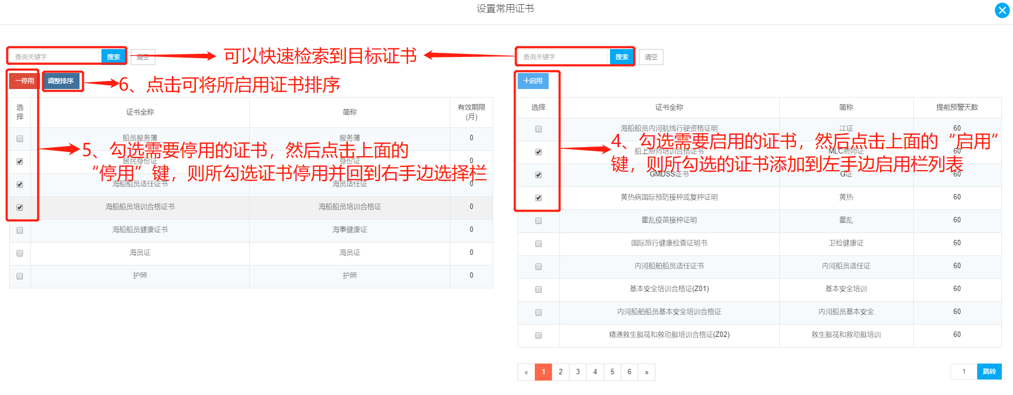Viewport: 1013px width, 395px height.
Task: Click the 内河船员适任证 abbreviation cell
Action: pyautogui.click(x=846, y=267)
